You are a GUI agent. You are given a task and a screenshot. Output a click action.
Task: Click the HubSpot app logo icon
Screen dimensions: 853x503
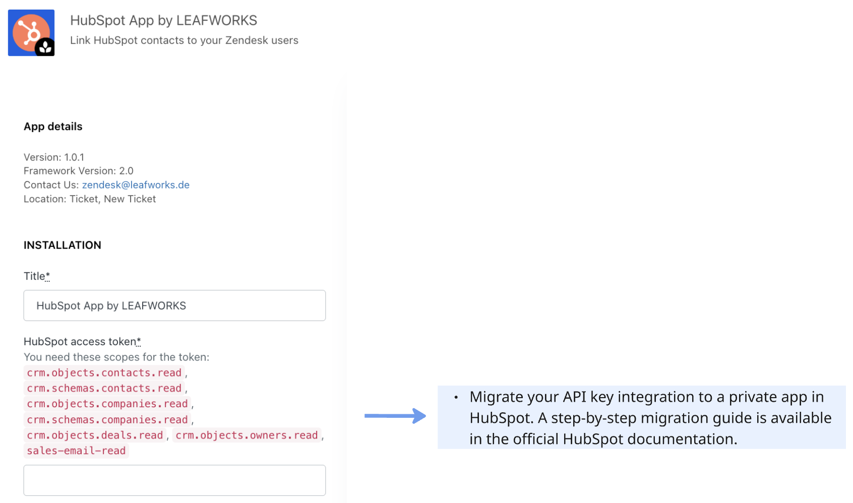31,33
